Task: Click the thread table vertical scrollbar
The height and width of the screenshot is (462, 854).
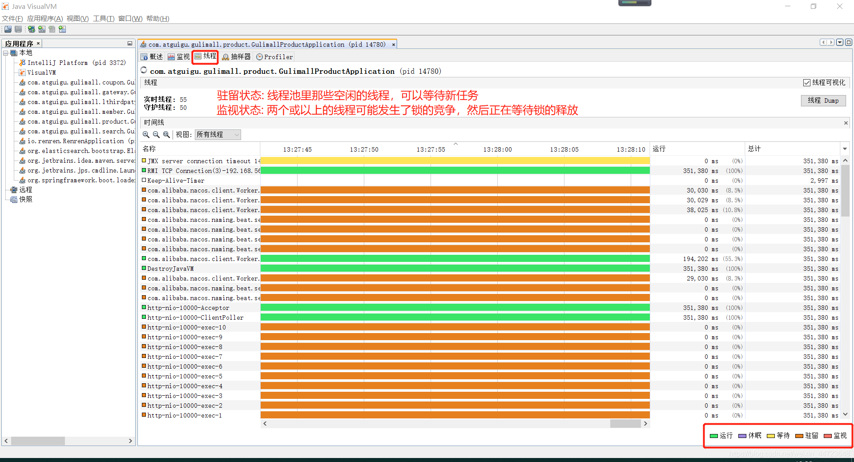Action: click(845, 287)
